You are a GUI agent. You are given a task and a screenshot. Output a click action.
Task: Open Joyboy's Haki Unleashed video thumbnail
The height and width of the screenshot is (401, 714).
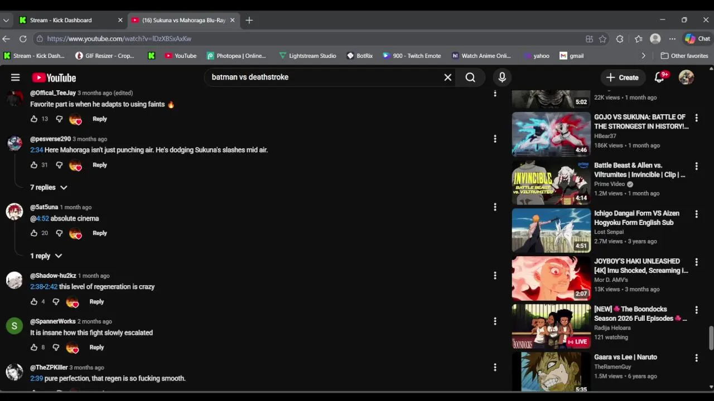[x=551, y=278]
